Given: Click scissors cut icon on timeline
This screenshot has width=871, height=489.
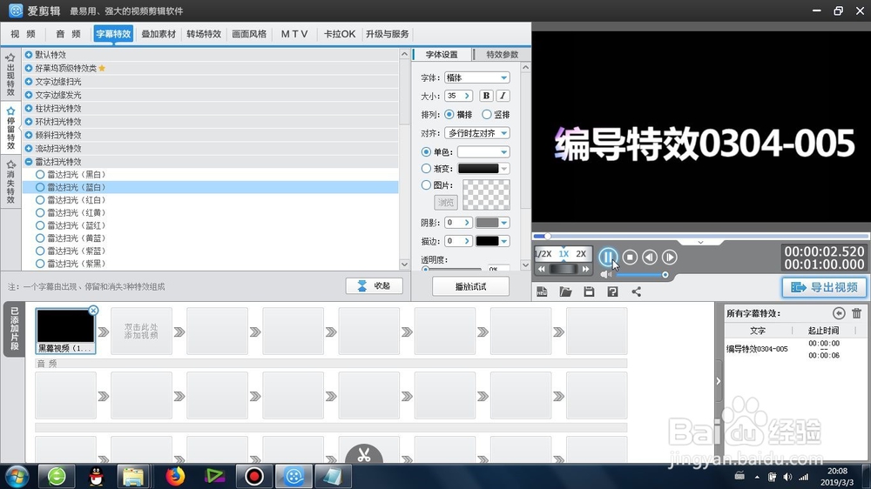Looking at the screenshot, I should coord(364,454).
